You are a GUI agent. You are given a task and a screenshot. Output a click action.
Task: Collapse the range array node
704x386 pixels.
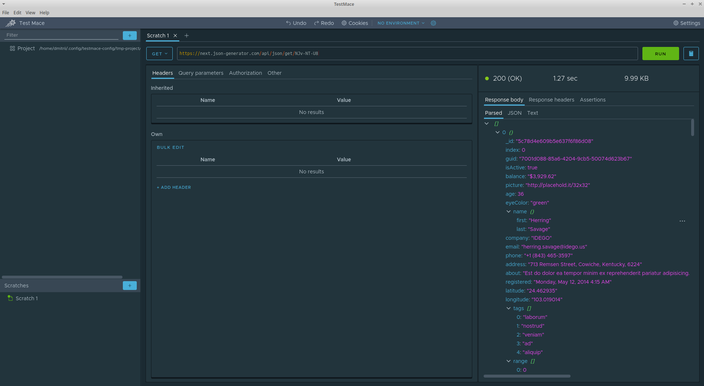509,361
